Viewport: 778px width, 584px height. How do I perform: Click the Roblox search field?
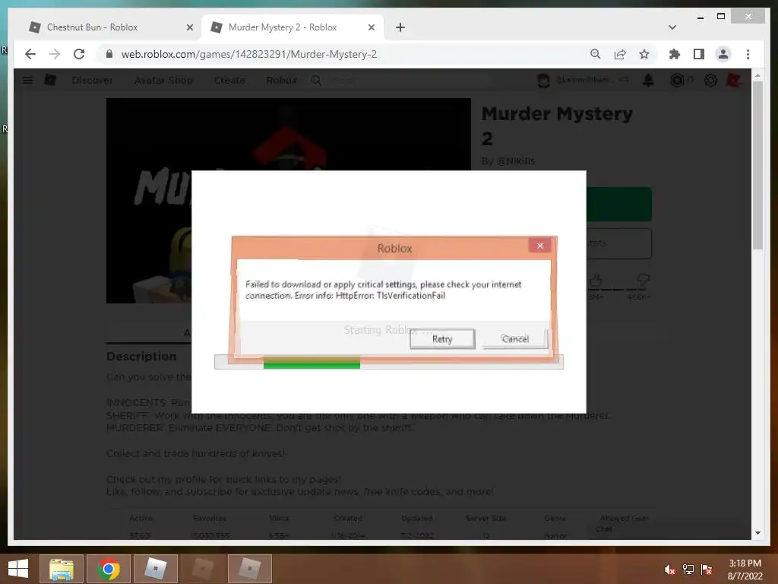[x=403, y=80]
